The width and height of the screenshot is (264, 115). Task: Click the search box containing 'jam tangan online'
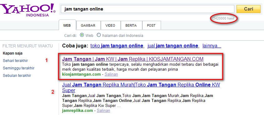[x=148, y=9]
